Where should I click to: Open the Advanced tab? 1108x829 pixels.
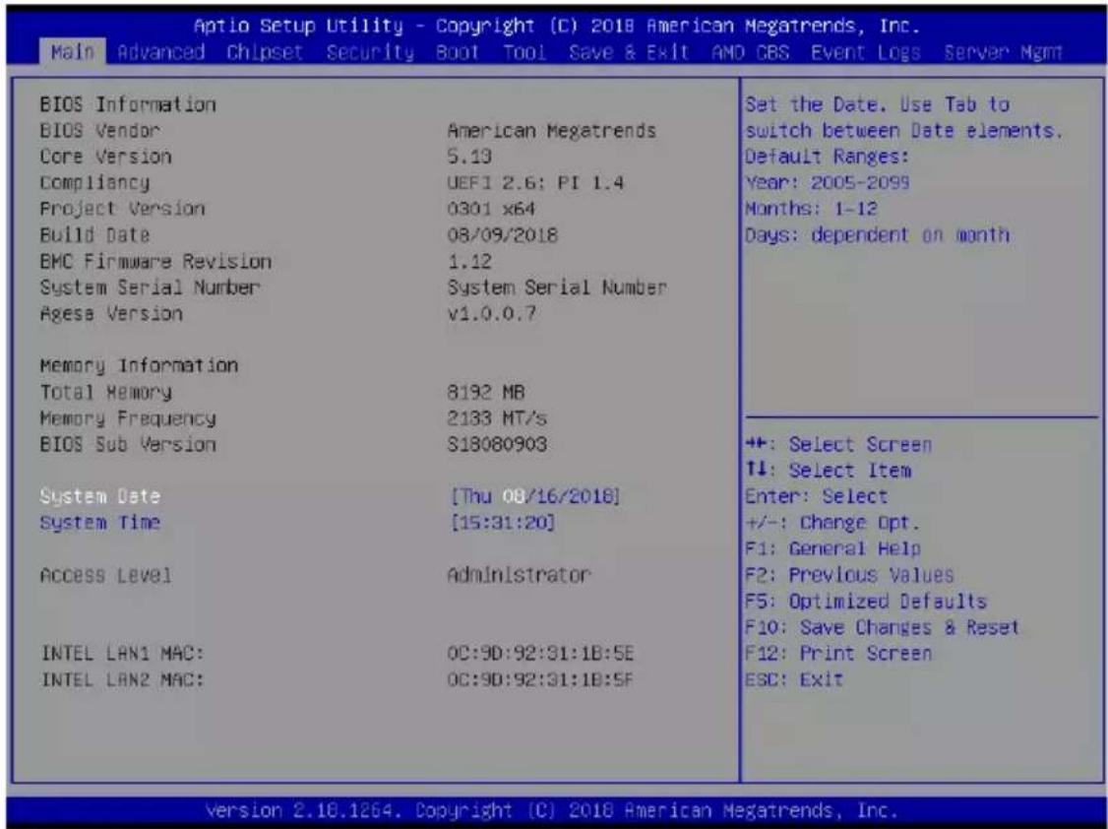click(x=161, y=52)
